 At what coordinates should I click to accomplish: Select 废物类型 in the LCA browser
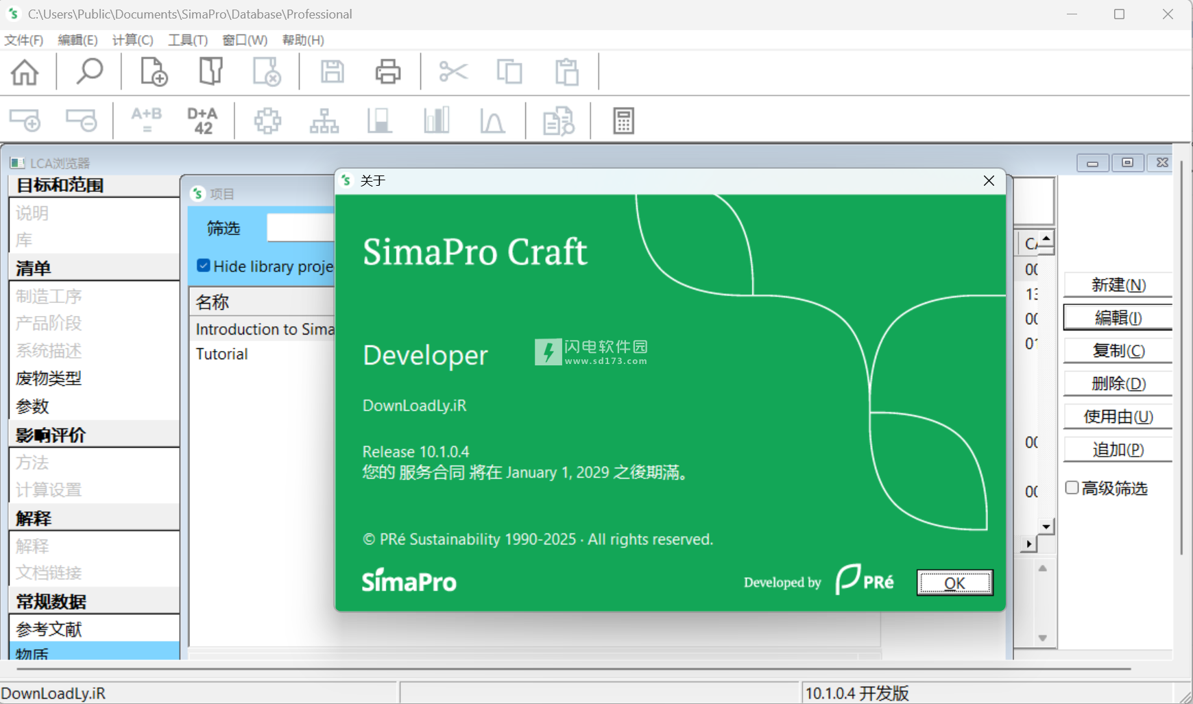(x=49, y=378)
